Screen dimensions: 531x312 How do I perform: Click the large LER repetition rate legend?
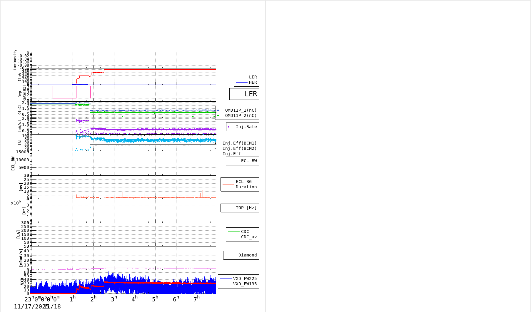(x=244, y=94)
